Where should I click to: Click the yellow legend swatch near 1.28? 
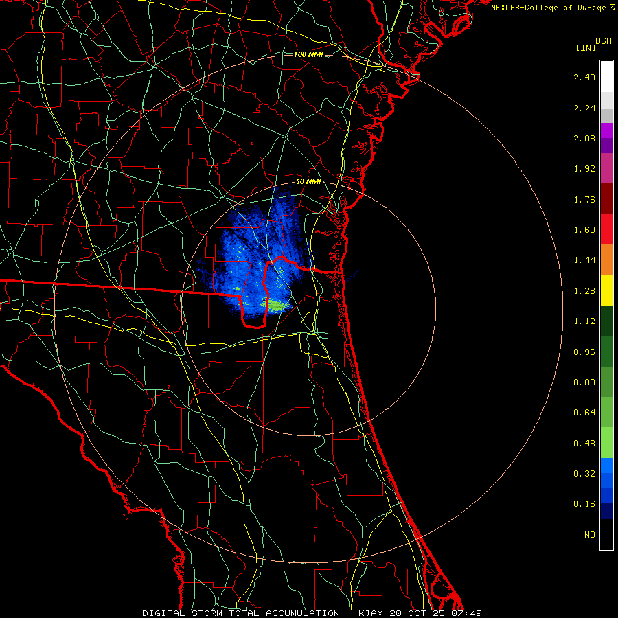[606, 291]
